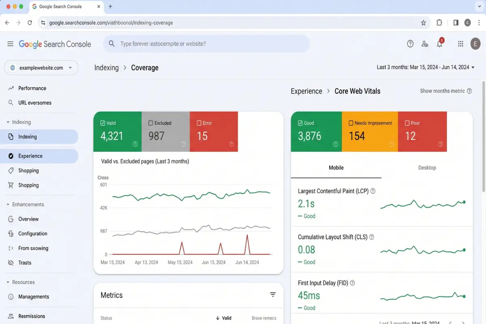Toggle the browser side panel icon
486x324 pixels.
(456, 23)
